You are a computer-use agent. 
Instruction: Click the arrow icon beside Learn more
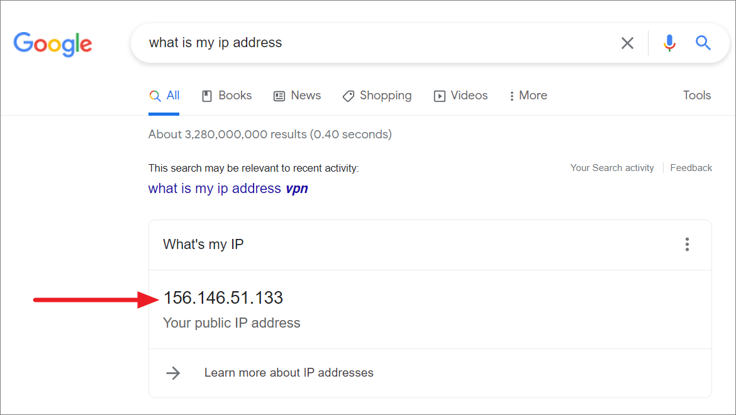(x=173, y=373)
